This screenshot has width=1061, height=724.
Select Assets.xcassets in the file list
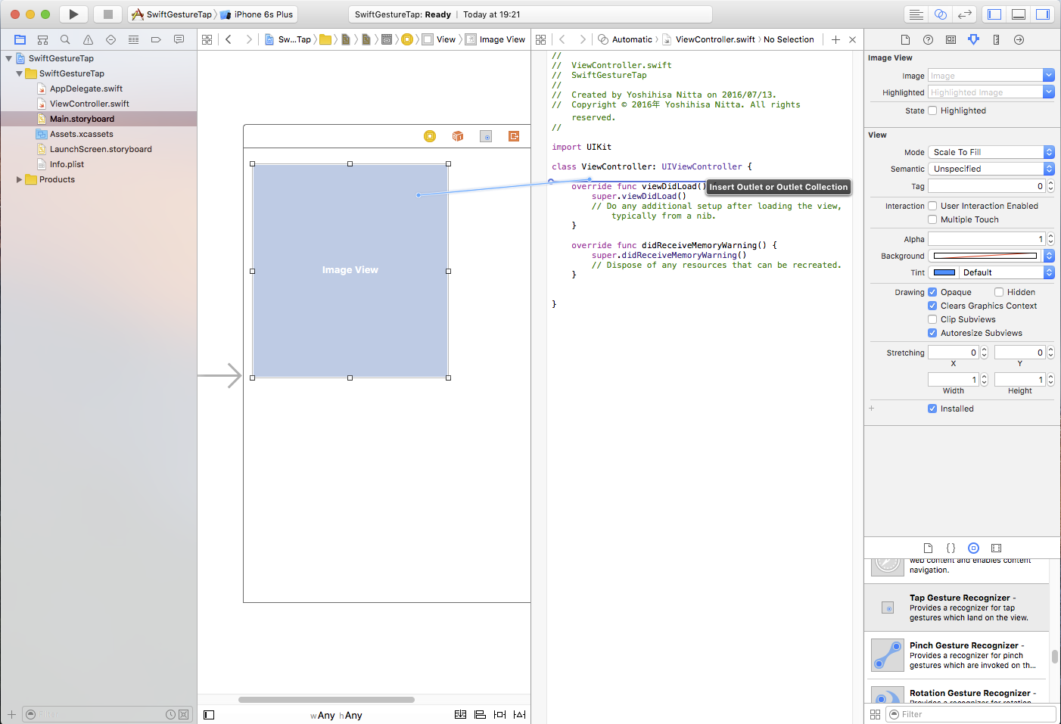click(81, 134)
